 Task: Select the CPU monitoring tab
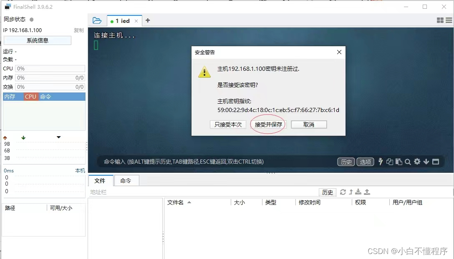point(30,96)
